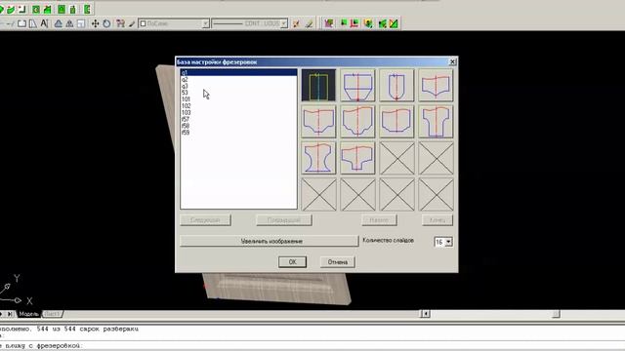The image size is (625, 351).
Task: Confirm the dialog with OK
Action: (x=292, y=262)
